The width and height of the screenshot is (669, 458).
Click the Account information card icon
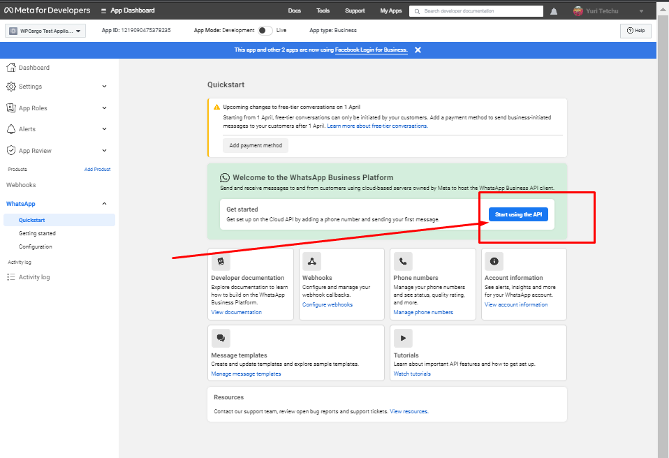(x=494, y=261)
